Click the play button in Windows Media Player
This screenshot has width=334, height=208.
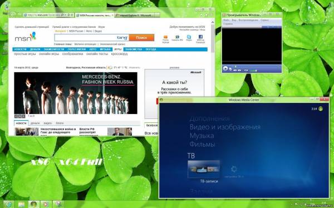(x=225, y=68)
